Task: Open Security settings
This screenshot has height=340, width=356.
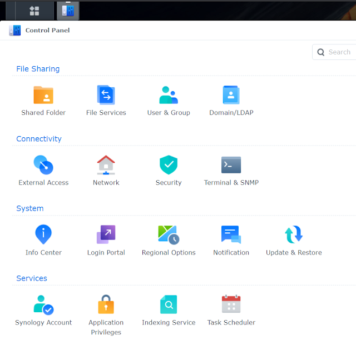Action: click(x=169, y=171)
